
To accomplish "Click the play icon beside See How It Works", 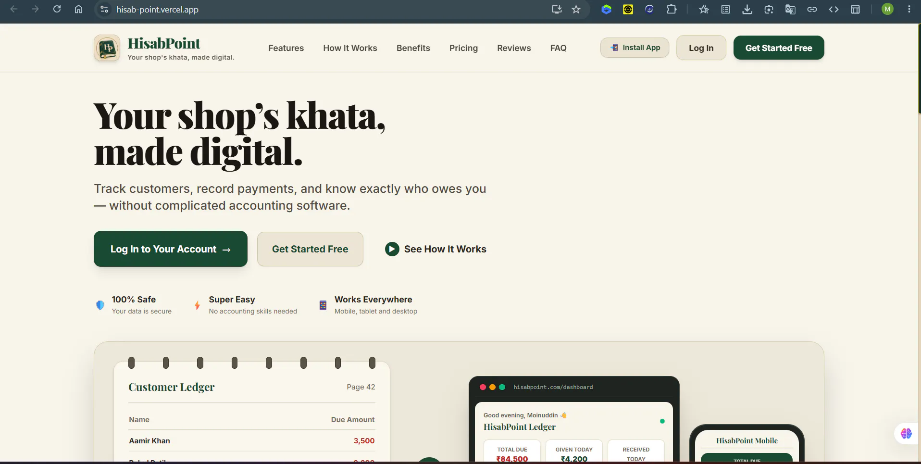I will pos(392,249).
